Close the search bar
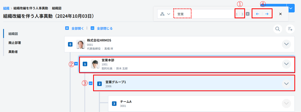Viewport: 301px width, 112px height. pos(280,14)
